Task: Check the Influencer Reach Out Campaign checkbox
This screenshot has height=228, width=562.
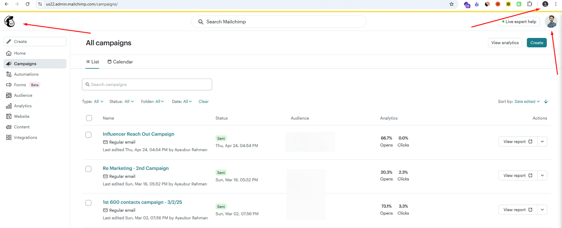Action: (x=89, y=135)
